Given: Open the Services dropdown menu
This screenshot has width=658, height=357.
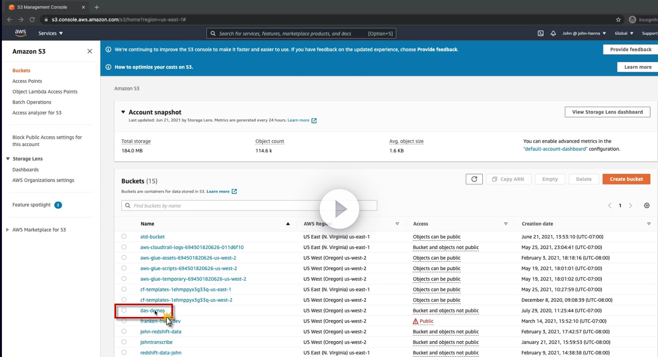Looking at the screenshot, I should click(x=50, y=33).
